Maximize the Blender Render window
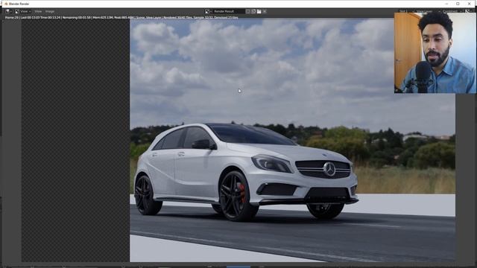 point(458,4)
